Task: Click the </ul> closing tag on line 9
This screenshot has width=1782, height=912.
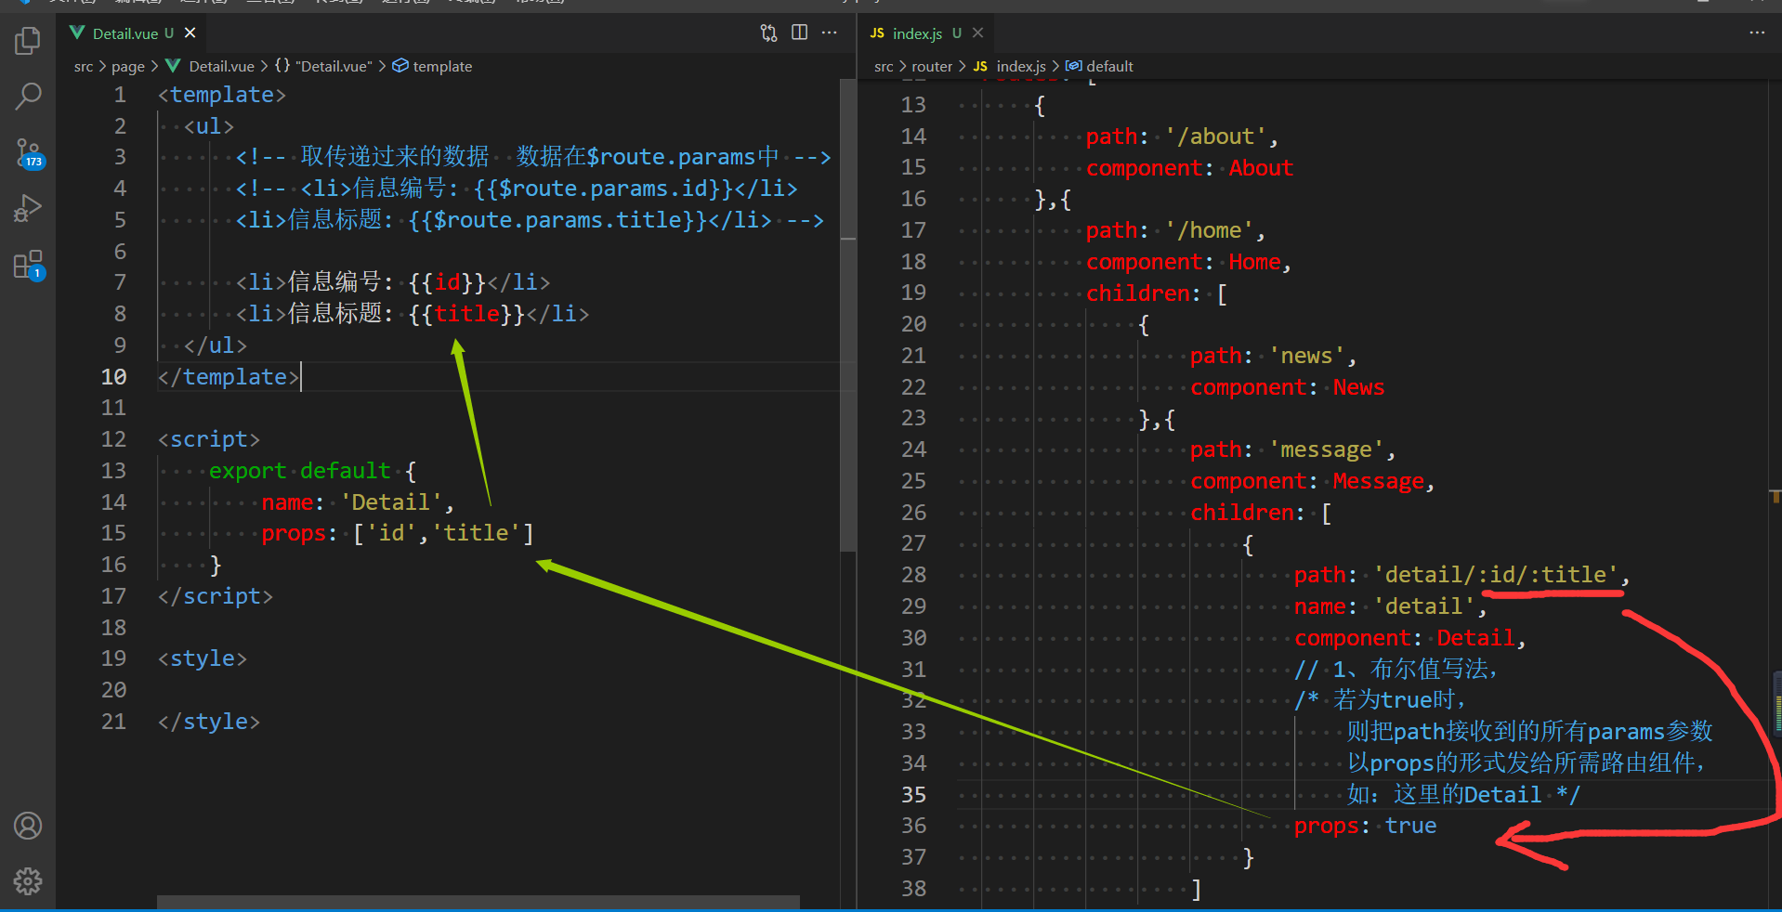Action: [216, 345]
